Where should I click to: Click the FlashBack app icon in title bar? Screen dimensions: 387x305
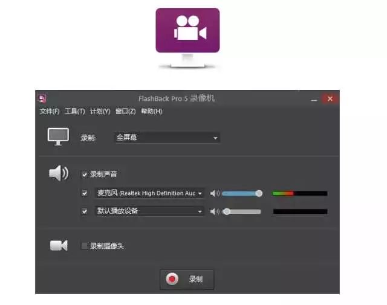(x=42, y=98)
